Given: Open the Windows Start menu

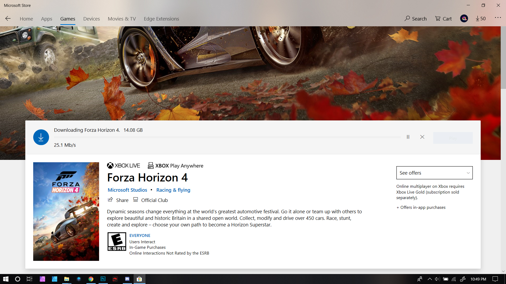Looking at the screenshot, I should point(6,279).
